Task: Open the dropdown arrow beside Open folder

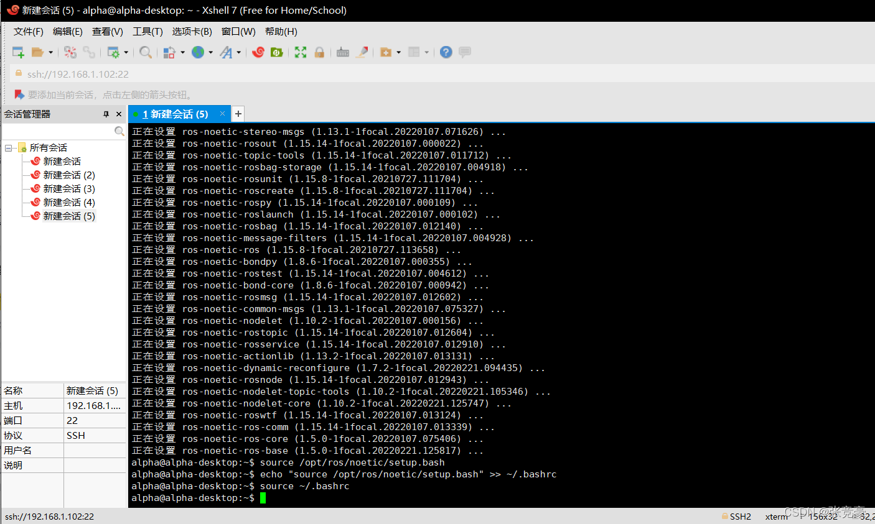Action: coord(50,52)
